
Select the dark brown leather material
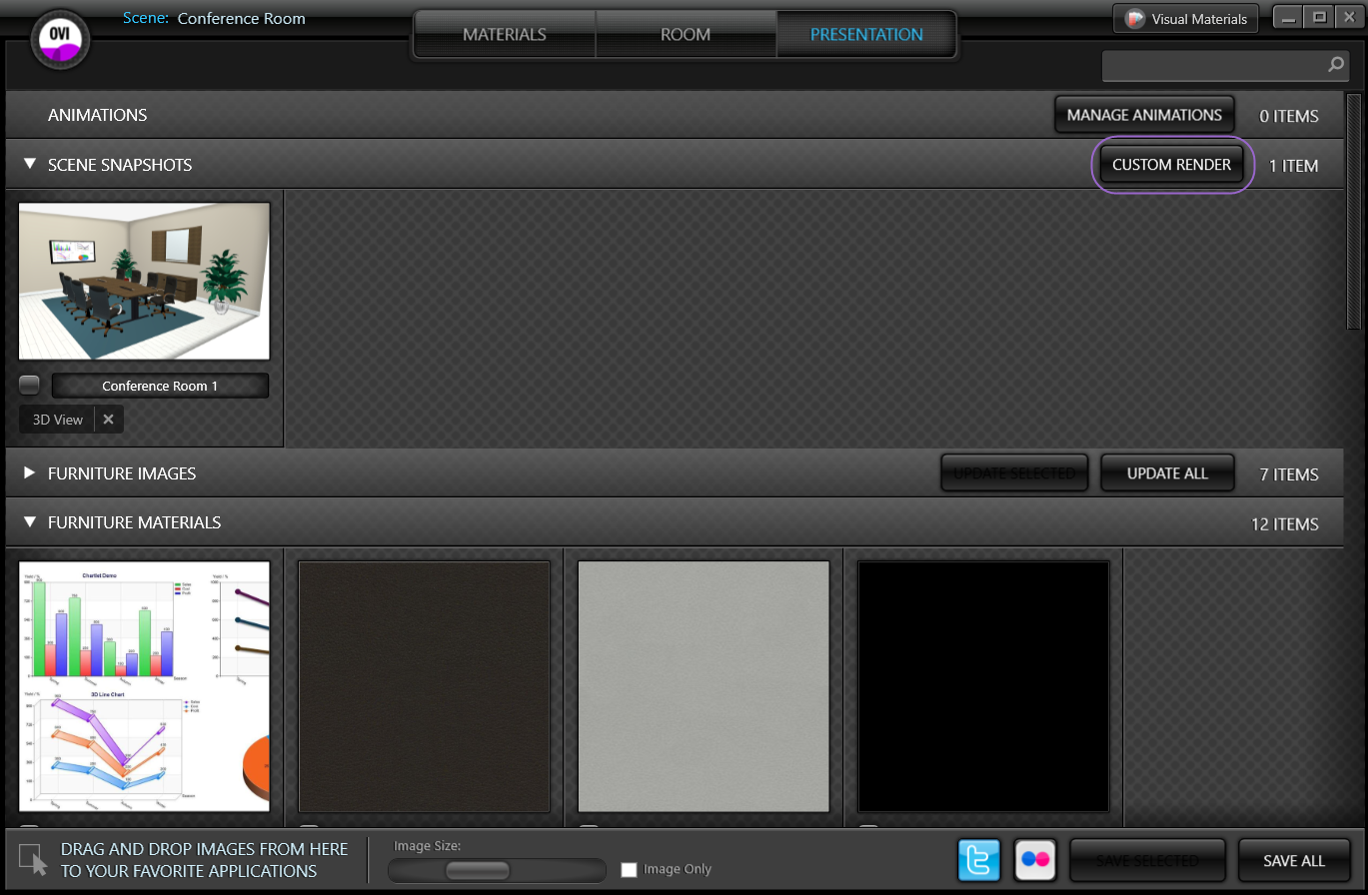(x=425, y=686)
